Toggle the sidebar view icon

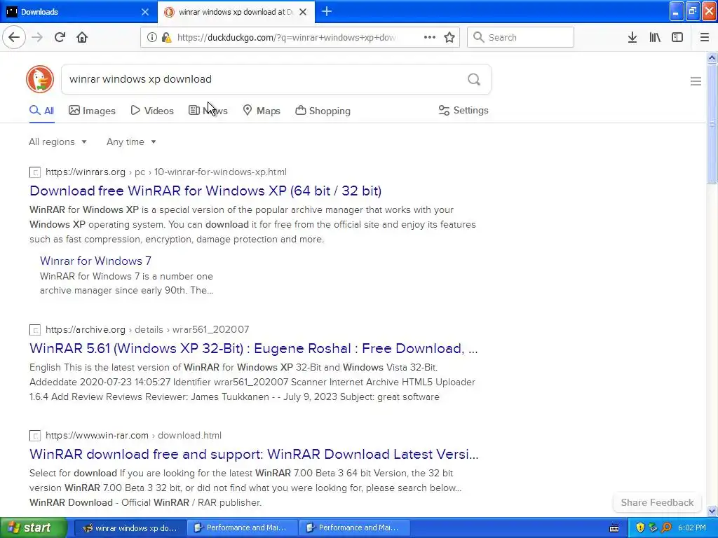[677, 37]
